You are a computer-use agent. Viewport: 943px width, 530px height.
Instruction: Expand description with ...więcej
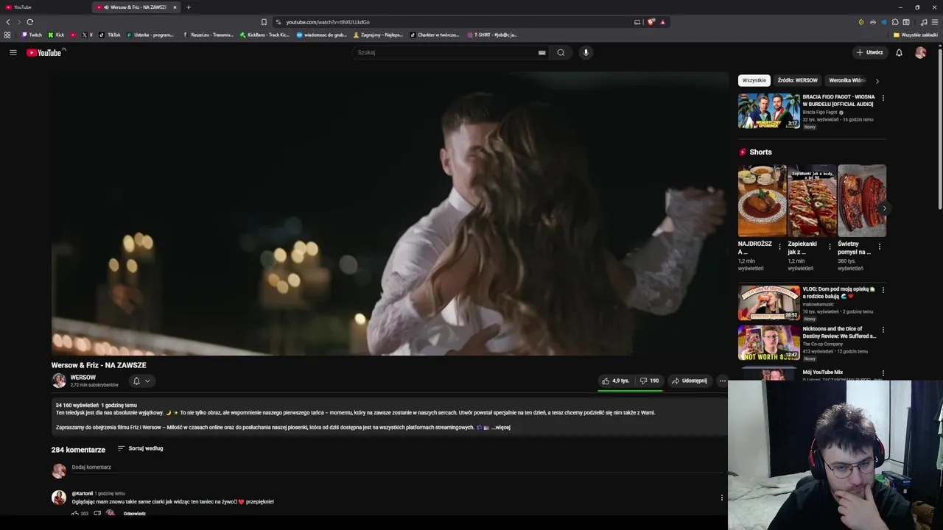click(x=501, y=428)
